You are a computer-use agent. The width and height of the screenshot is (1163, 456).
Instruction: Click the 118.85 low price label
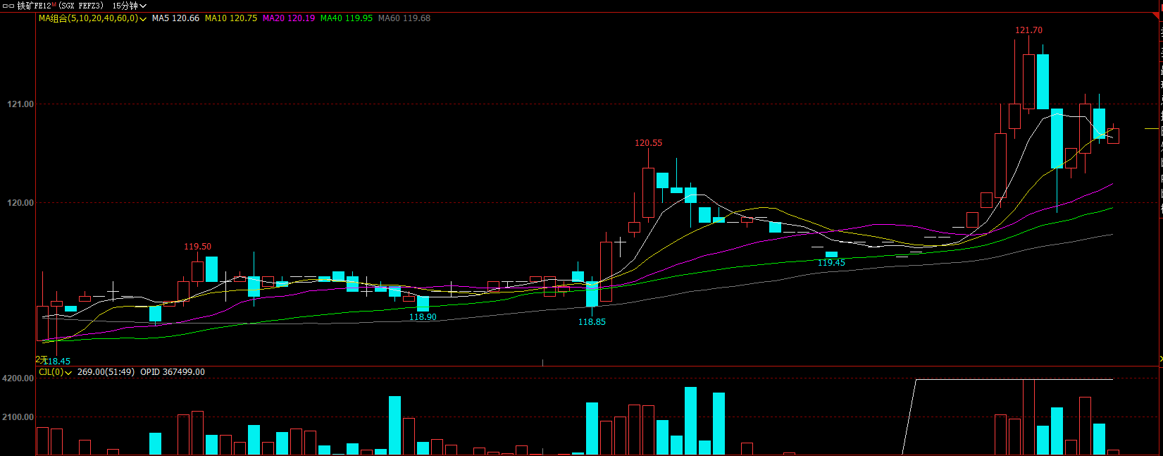pos(592,322)
